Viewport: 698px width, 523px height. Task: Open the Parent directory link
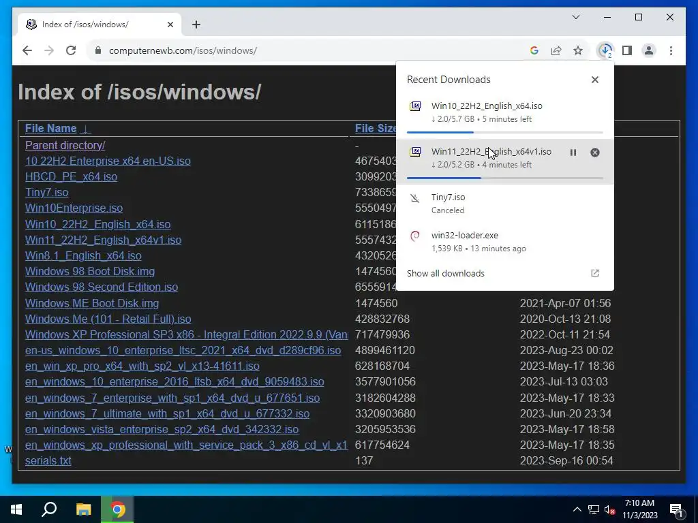pos(65,145)
